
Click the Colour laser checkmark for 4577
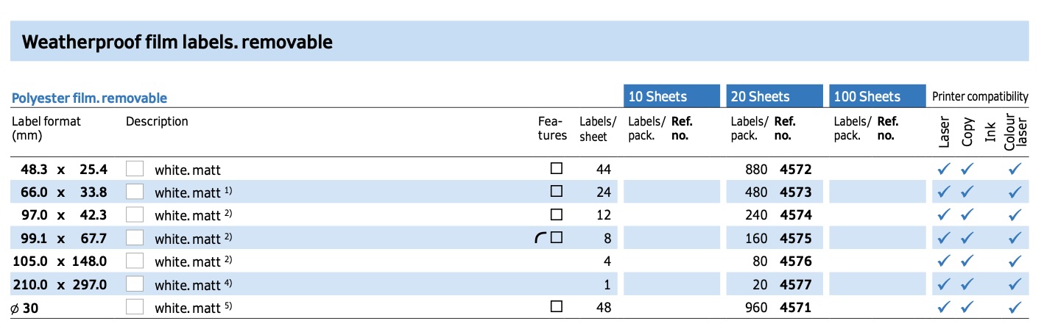[1015, 284]
